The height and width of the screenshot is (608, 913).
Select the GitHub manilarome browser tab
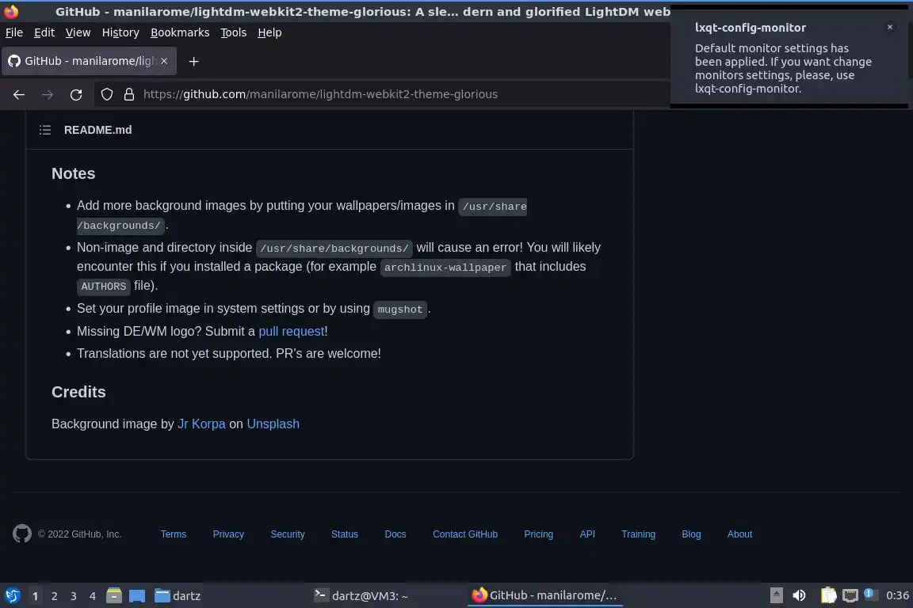tap(89, 61)
